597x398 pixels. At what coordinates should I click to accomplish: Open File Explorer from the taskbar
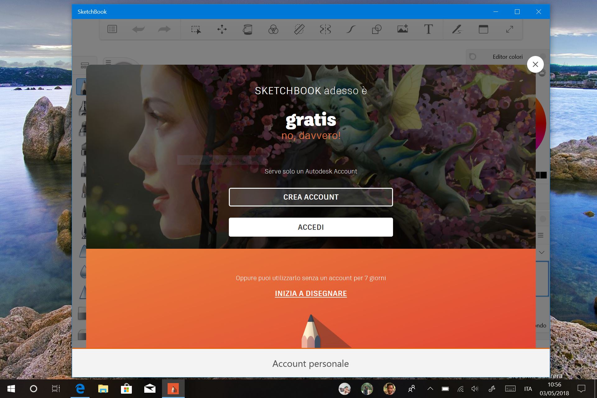coord(103,389)
